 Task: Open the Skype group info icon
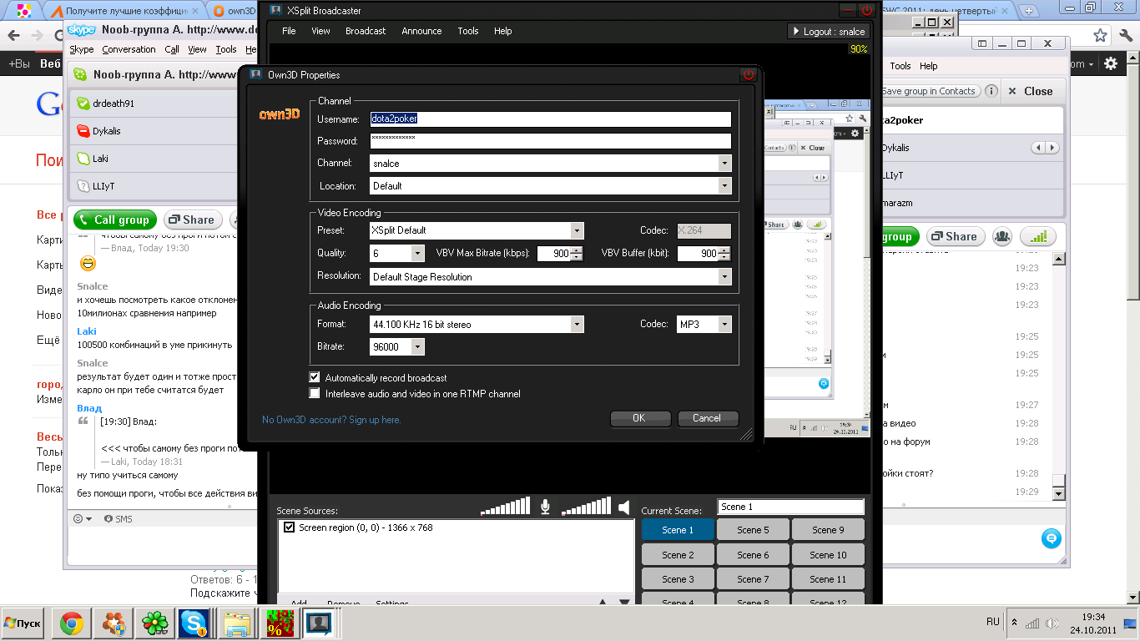[x=991, y=91]
